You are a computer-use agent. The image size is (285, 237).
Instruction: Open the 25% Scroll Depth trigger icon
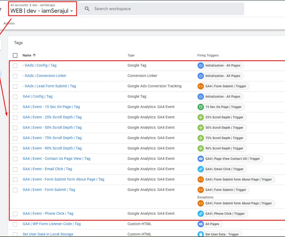[x=201, y=117]
